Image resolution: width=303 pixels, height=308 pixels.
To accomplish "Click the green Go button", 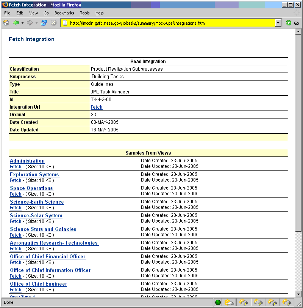I will (x=292, y=23).
